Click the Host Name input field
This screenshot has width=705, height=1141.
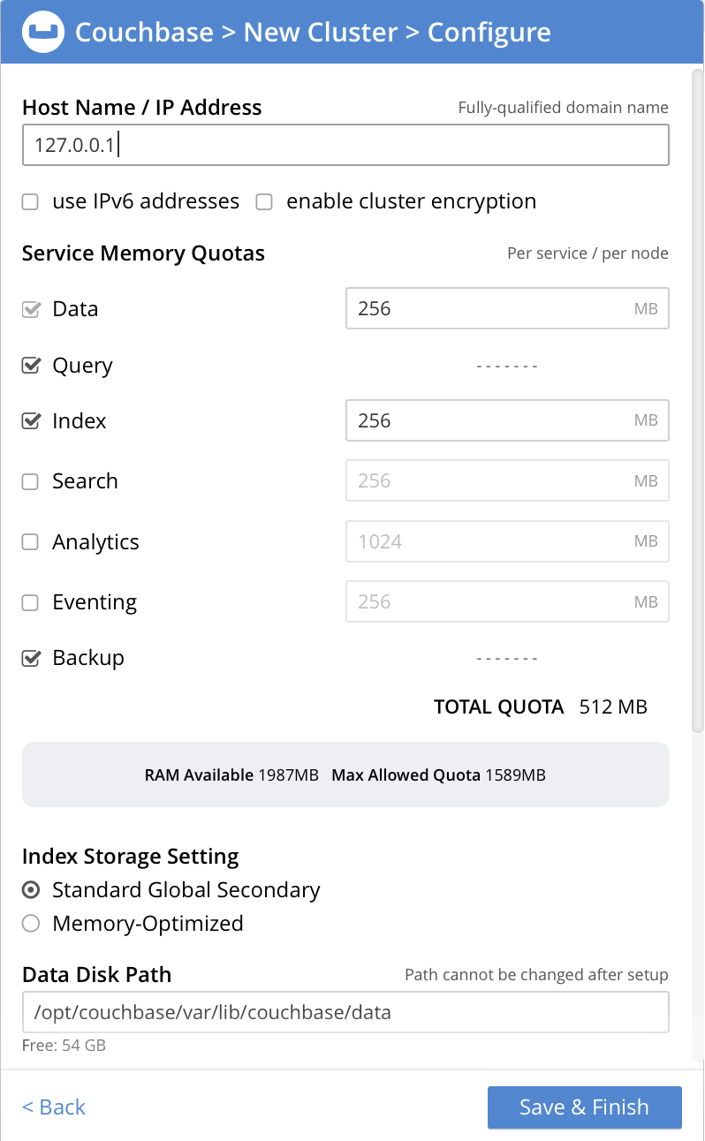345,145
